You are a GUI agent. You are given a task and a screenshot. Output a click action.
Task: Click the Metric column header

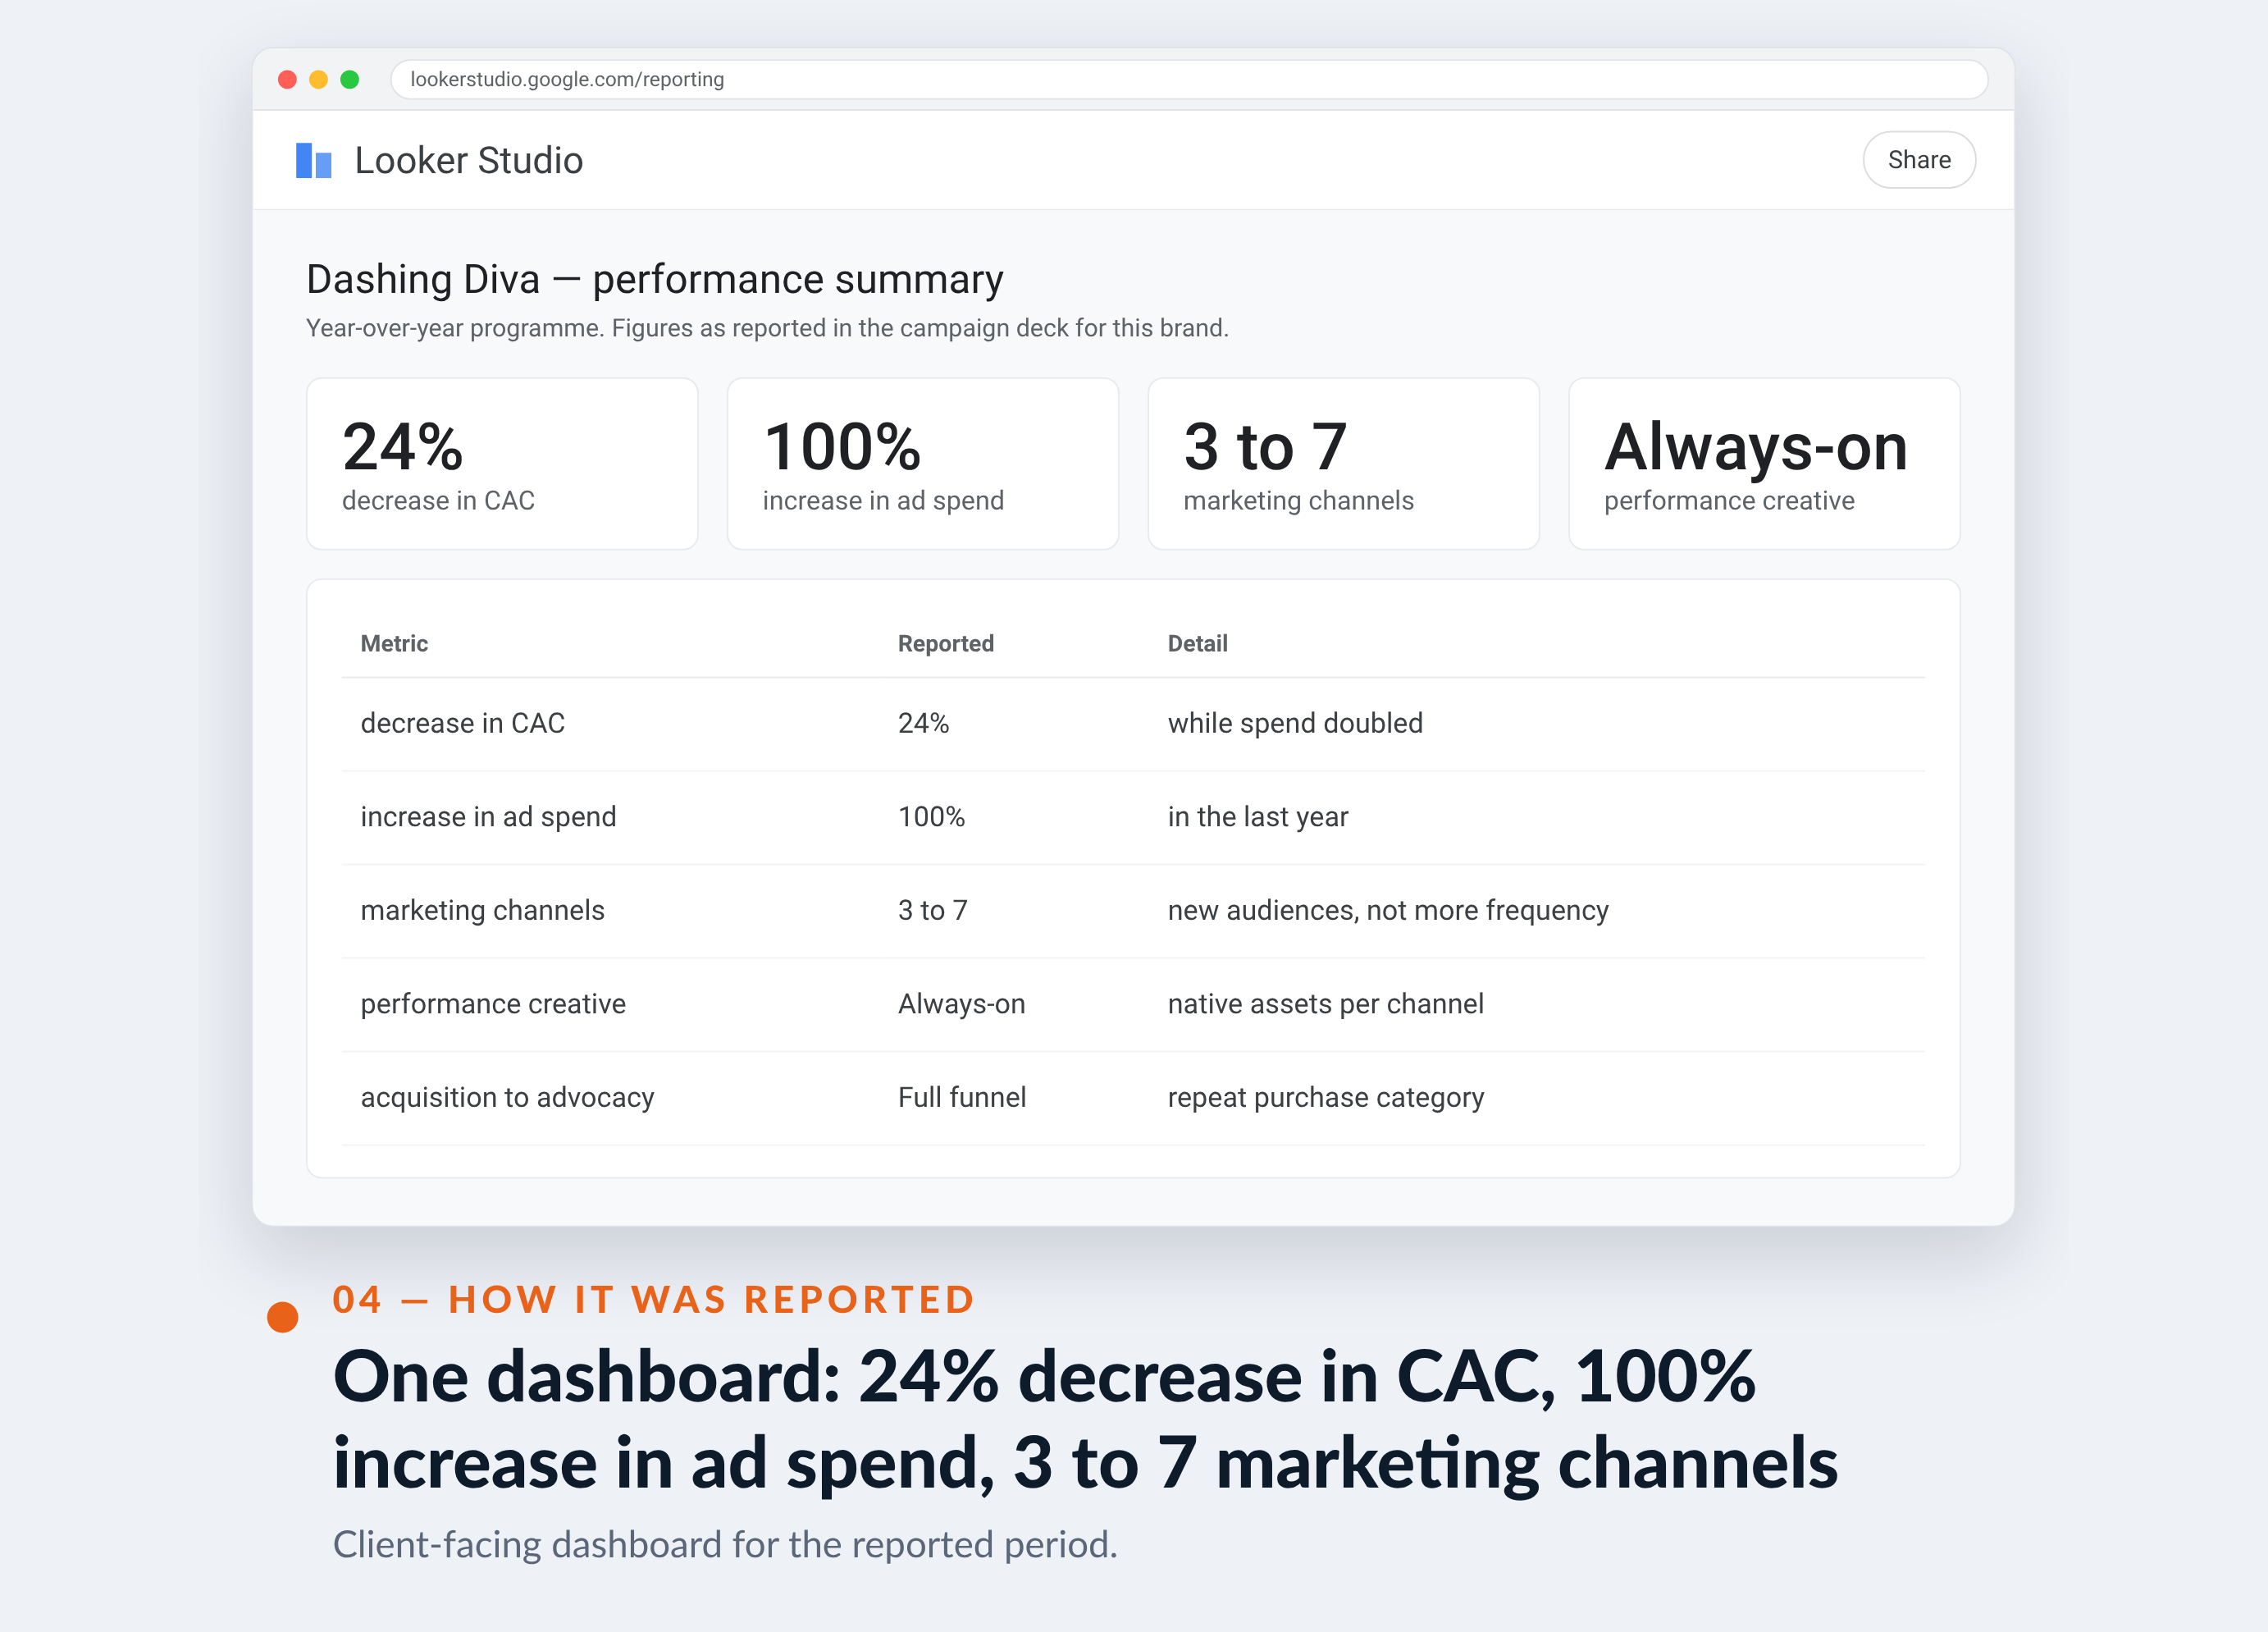(x=394, y=643)
